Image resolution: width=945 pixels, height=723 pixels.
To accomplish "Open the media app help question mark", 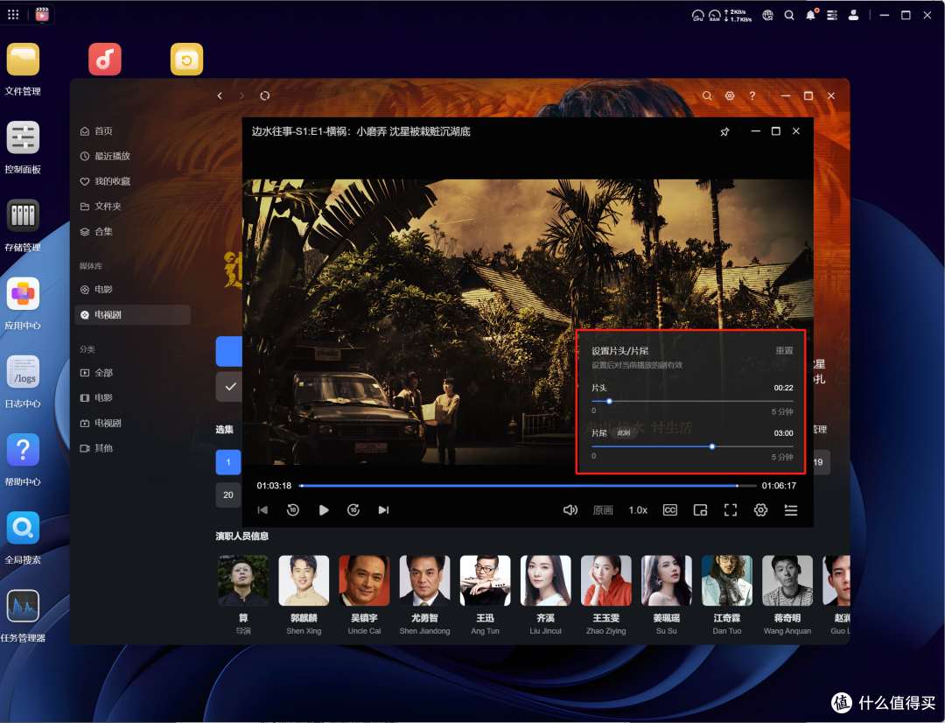I will click(752, 95).
